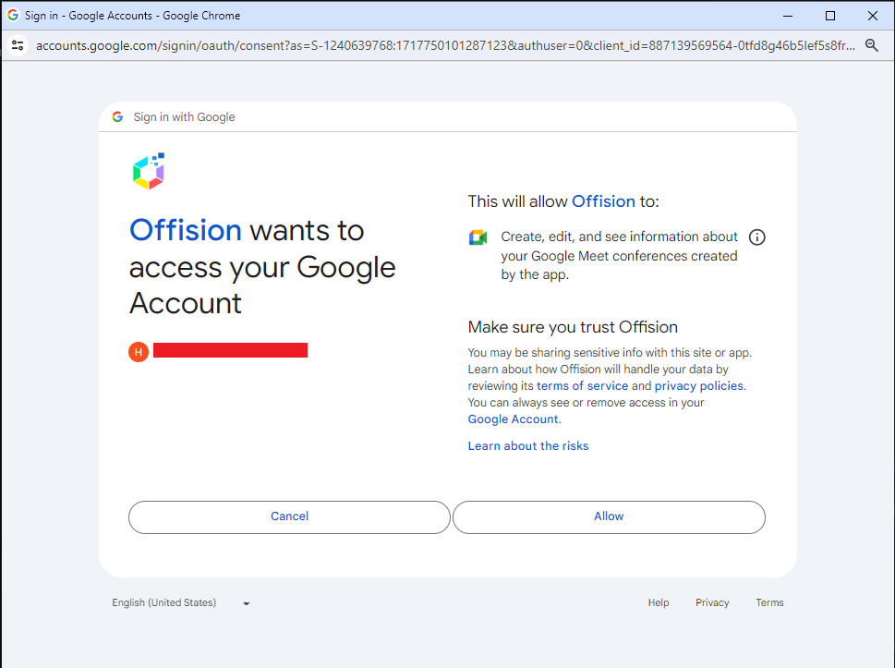Open the Google Account link
This screenshot has width=895, height=668.
coord(514,419)
